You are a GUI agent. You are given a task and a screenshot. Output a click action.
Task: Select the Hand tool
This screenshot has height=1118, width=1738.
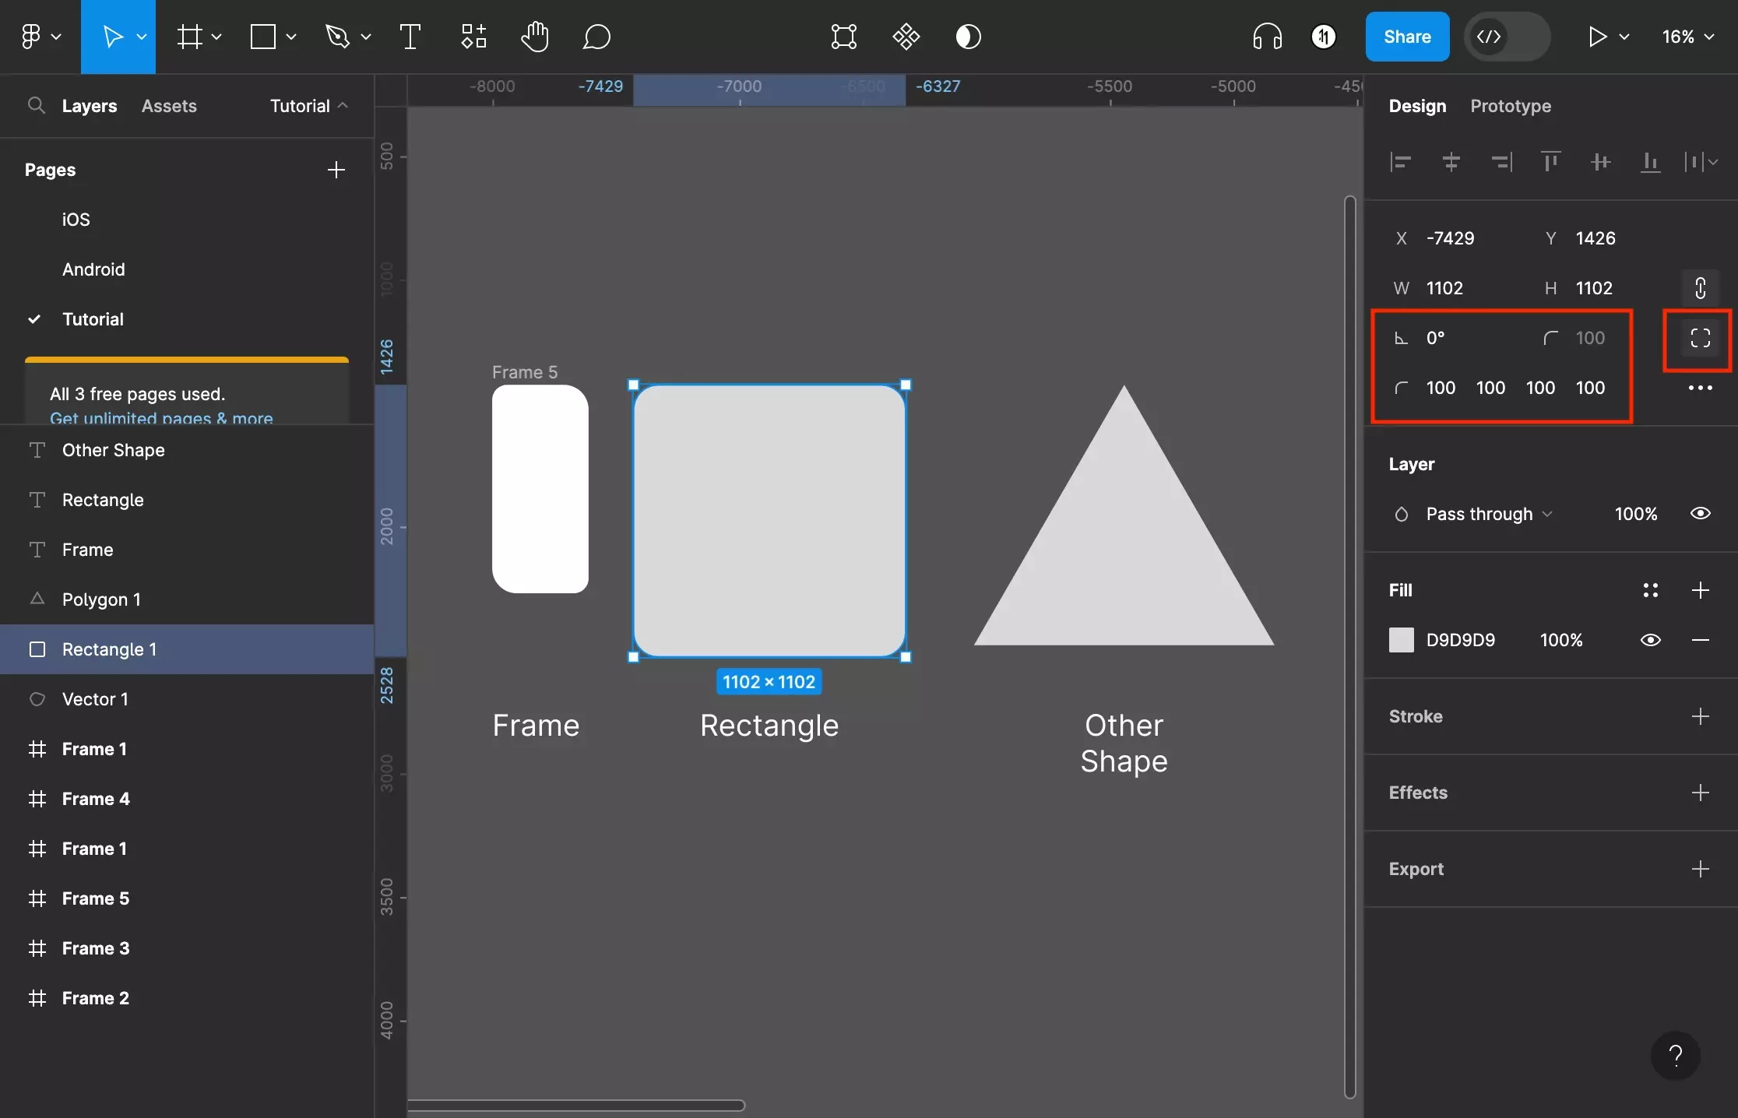pos(535,37)
